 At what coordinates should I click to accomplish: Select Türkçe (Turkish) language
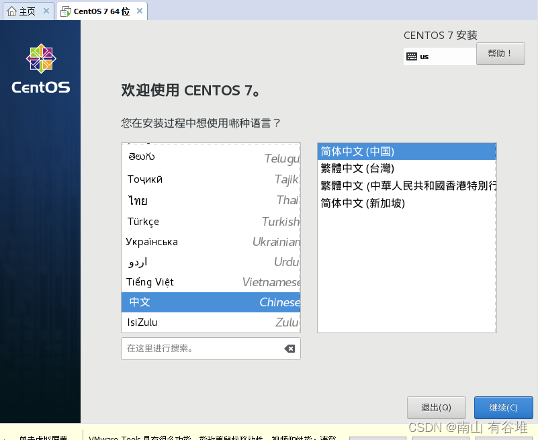coord(211,222)
